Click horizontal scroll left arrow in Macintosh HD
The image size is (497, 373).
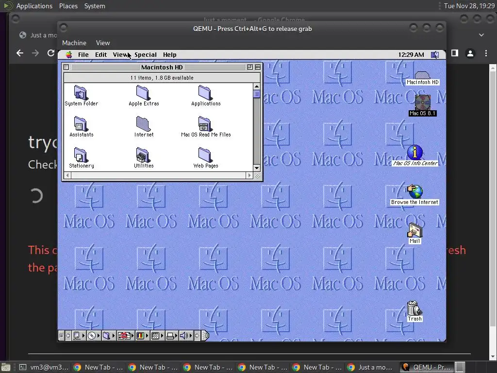(67, 175)
